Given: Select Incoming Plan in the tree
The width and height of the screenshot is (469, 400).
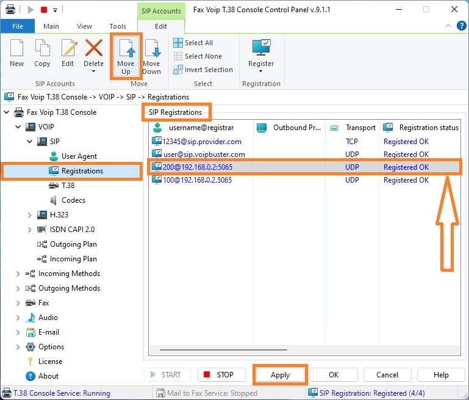Looking at the screenshot, I should [67, 259].
